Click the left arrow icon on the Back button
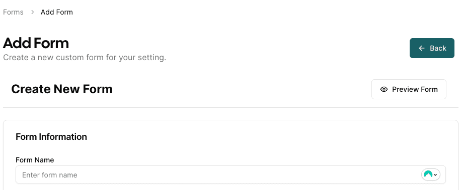461x190 pixels. (422, 48)
